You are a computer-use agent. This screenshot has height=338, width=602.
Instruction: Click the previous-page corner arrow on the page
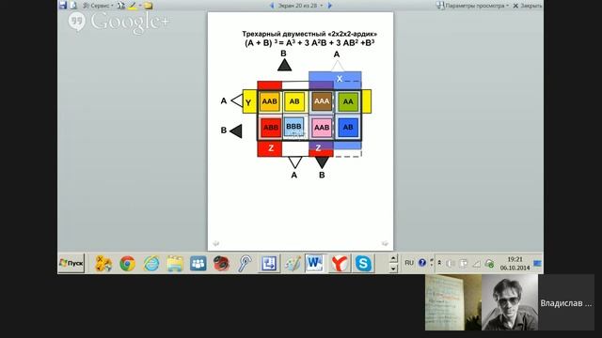click(216, 243)
